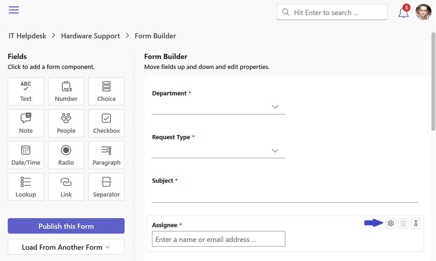This screenshot has height=261, width=436.
Task: Add a Choice field component
Action: click(106, 91)
